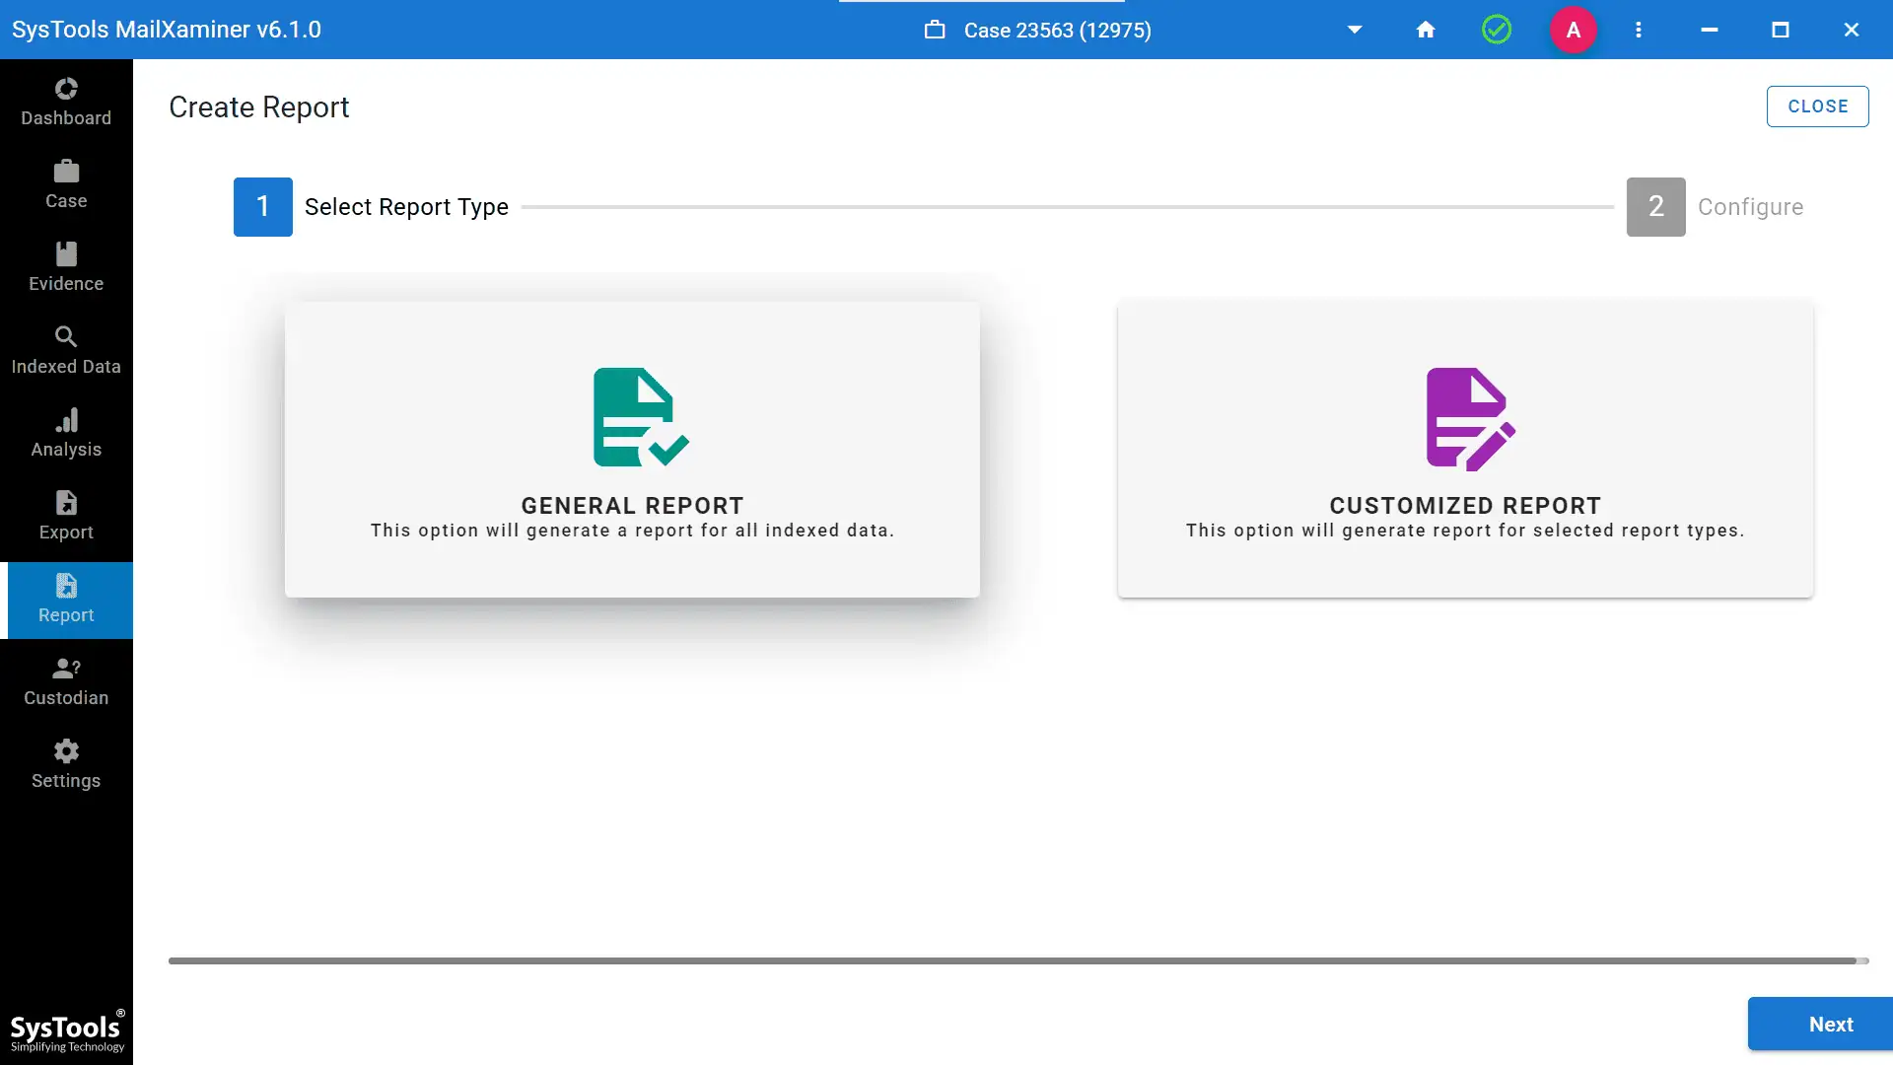Viewport: 1893px width, 1065px height.
Task: Open Evidence panel from sidebar
Action: coord(66,267)
